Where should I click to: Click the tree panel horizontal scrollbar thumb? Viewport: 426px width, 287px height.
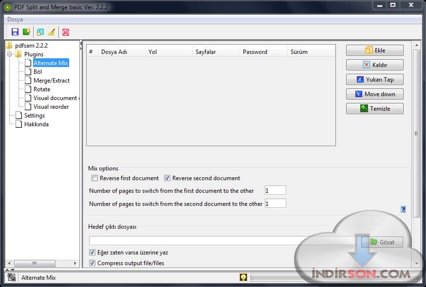tap(35, 263)
